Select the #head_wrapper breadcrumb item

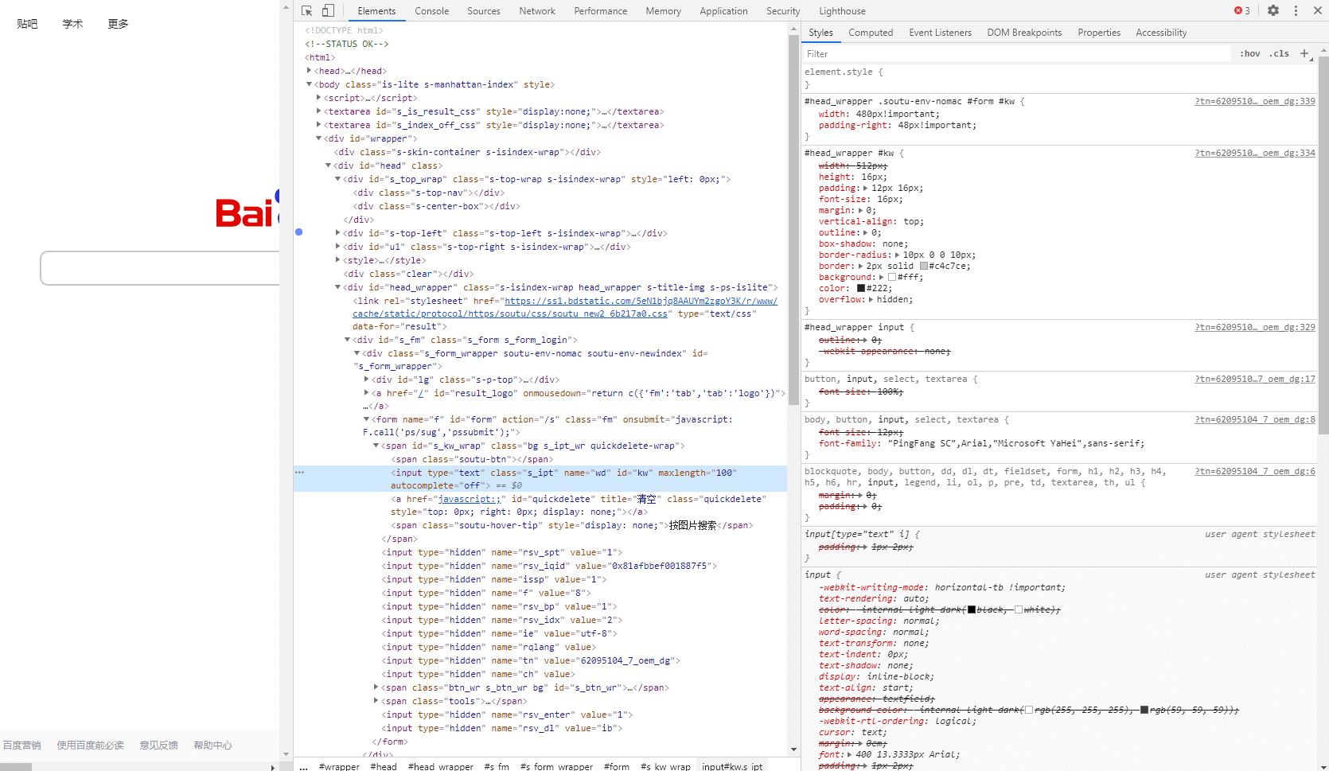[x=441, y=767]
